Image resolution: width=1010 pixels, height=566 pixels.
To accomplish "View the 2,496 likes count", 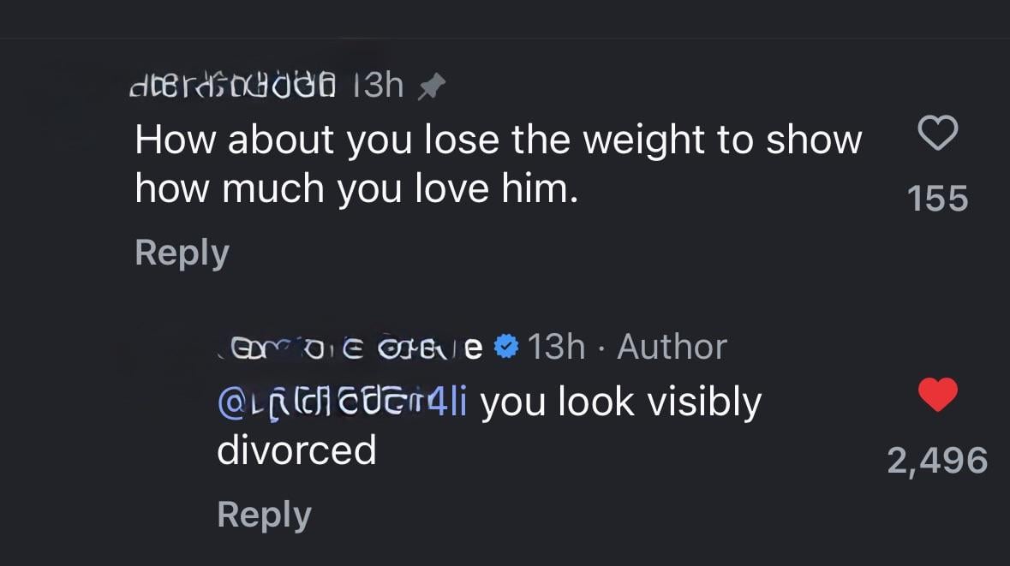I will point(937,461).
